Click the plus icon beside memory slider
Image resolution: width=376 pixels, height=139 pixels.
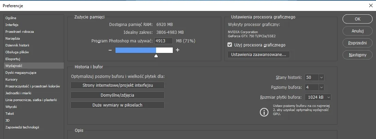pyautogui.click(x=178, y=50)
